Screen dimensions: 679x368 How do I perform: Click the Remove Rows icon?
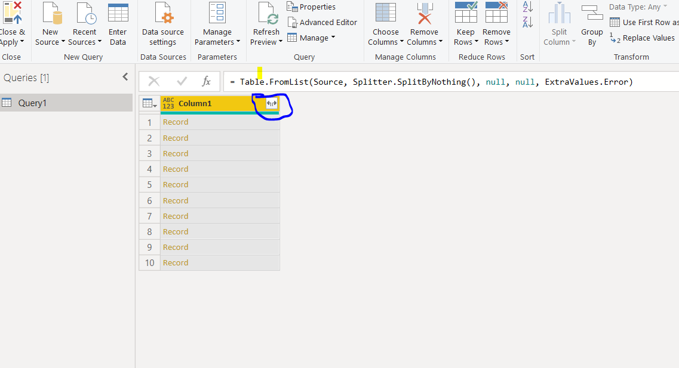(x=497, y=12)
